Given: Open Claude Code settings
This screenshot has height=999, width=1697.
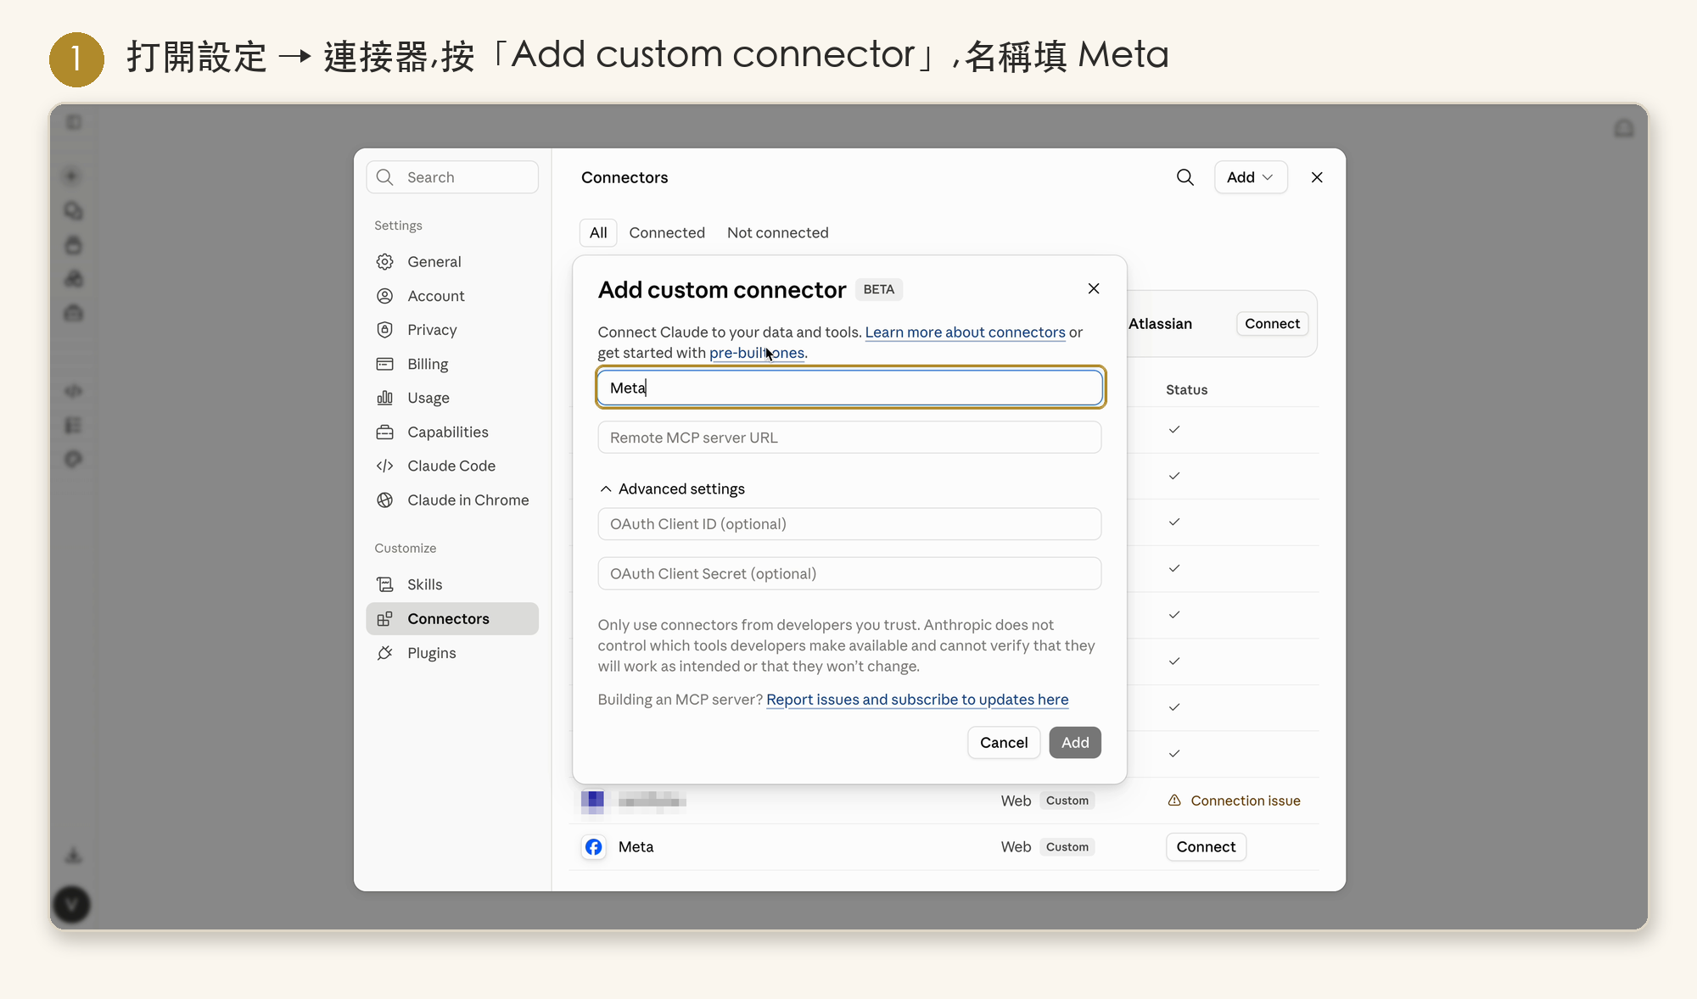Looking at the screenshot, I should coord(452,466).
